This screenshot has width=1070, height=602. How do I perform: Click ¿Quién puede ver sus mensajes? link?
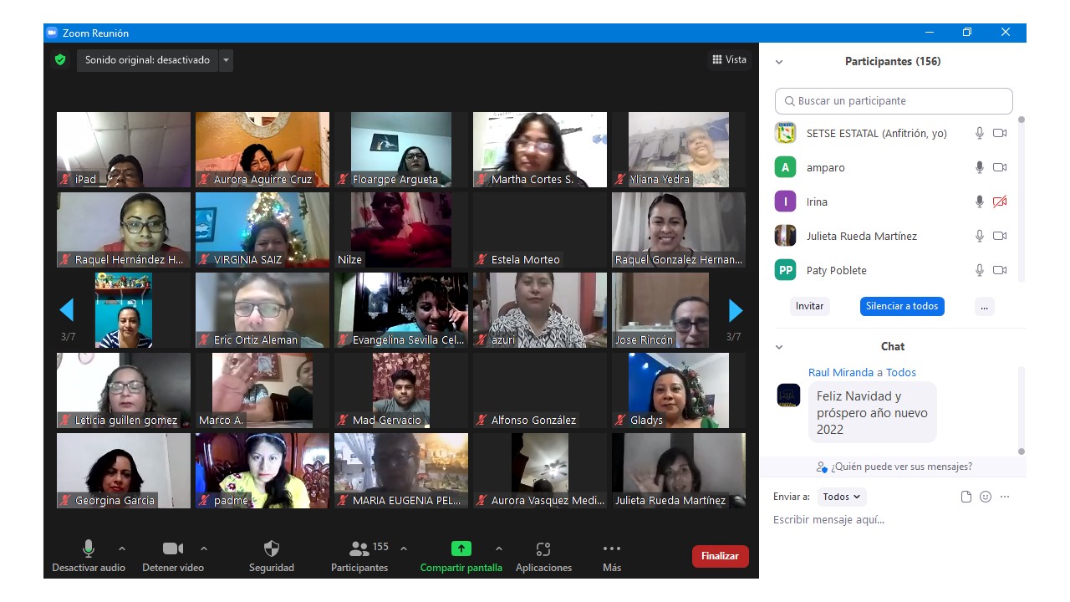(x=894, y=467)
